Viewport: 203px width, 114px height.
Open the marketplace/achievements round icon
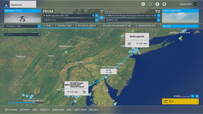point(143,4)
